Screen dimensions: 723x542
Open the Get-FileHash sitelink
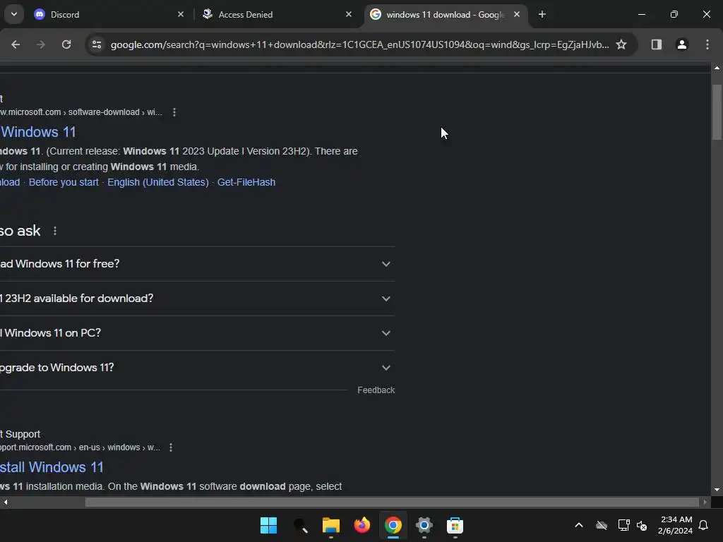pyautogui.click(x=246, y=182)
